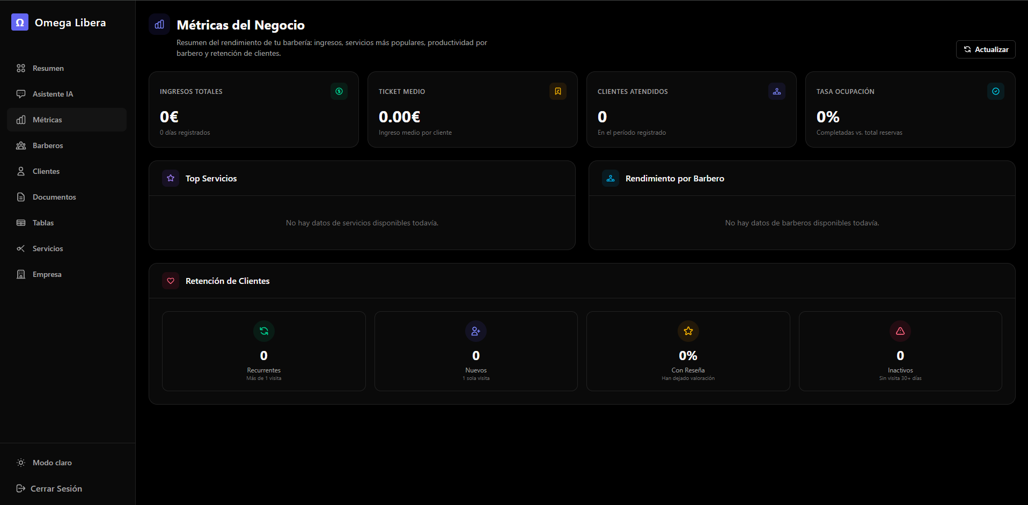Viewport: 1028px width, 505px height.
Task: Open the Tablas section
Action: (67, 223)
